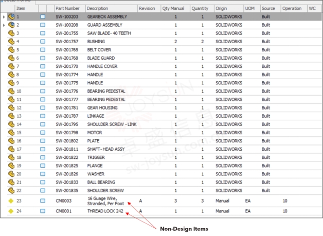Click the MOTOR description cell
The height and width of the screenshot is (236, 323).
pyautogui.click(x=95, y=133)
